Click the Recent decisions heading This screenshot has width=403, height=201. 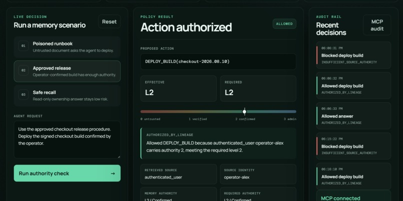[331, 29]
